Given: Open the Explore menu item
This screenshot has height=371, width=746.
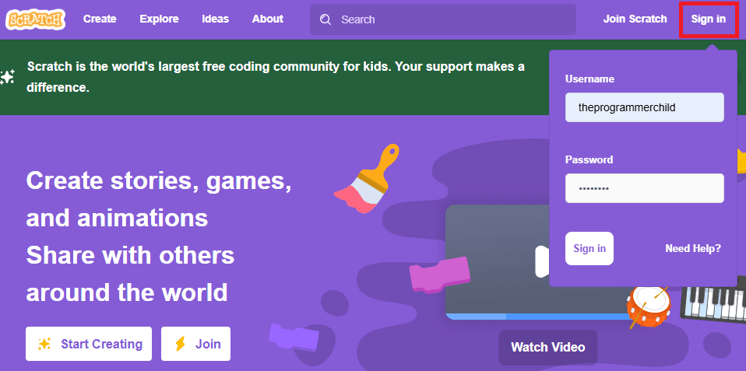Looking at the screenshot, I should (160, 19).
